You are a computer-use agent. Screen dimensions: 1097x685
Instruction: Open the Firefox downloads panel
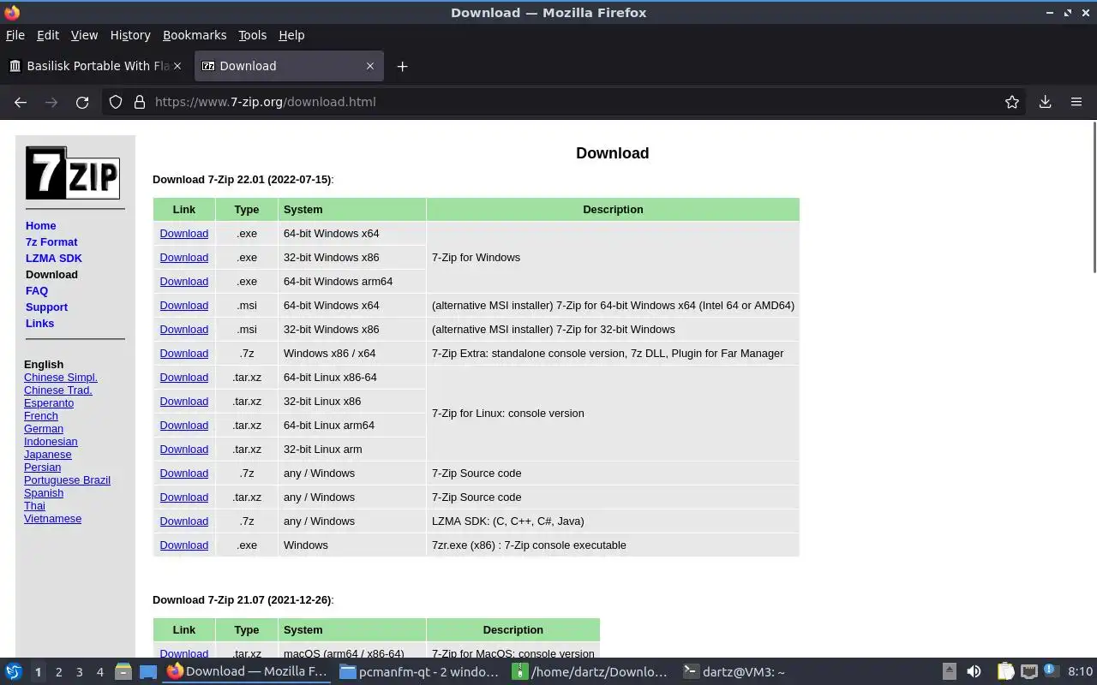pyautogui.click(x=1046, y=102)
